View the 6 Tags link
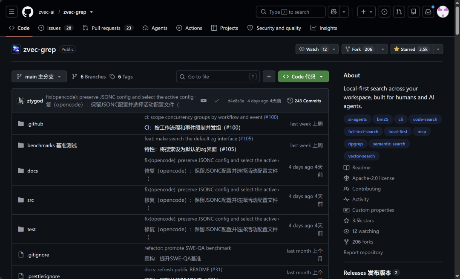This screenshot has width=460, height=279. point(121,76)
